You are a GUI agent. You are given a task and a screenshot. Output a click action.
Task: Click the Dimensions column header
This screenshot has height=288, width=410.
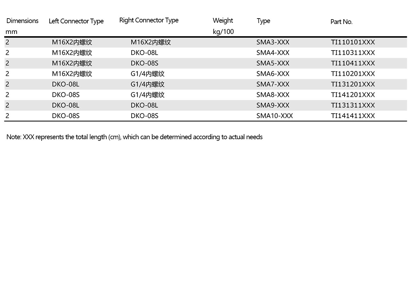(22, 21)
